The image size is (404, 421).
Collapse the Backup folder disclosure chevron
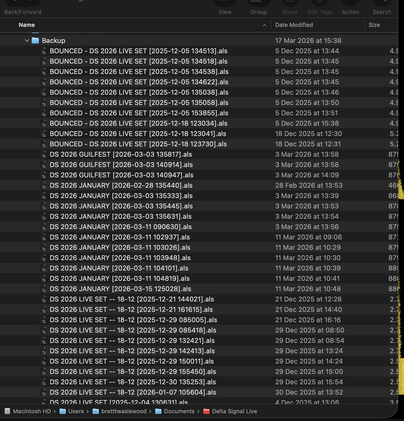pos(27,41)
